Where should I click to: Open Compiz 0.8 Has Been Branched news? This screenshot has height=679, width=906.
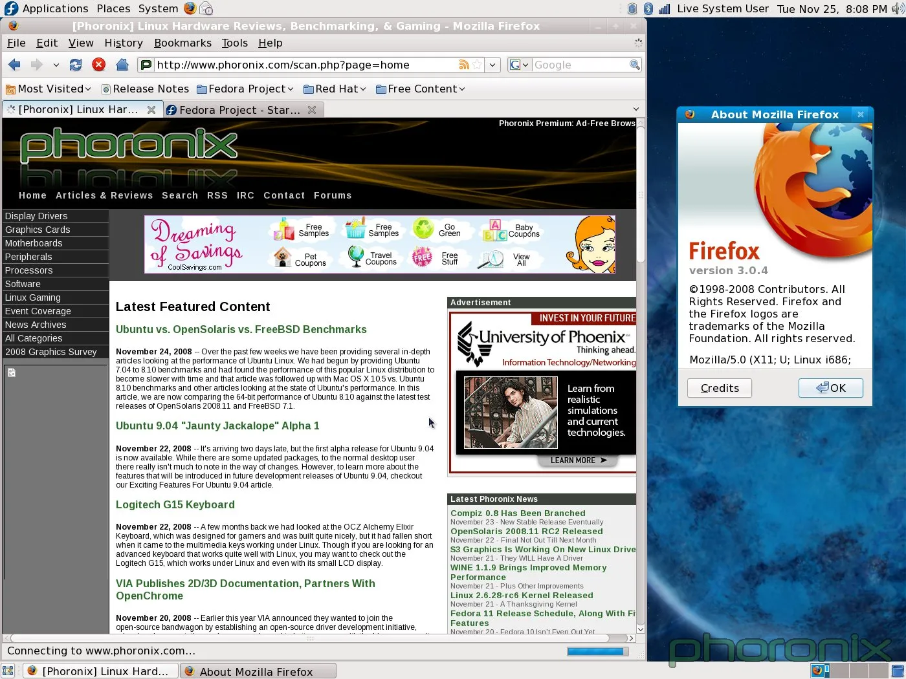pos(518,513)
